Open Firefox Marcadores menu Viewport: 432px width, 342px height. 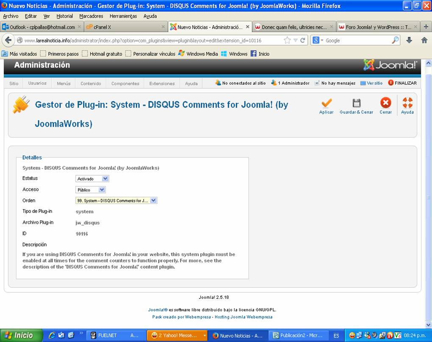[x=91, y=16]
